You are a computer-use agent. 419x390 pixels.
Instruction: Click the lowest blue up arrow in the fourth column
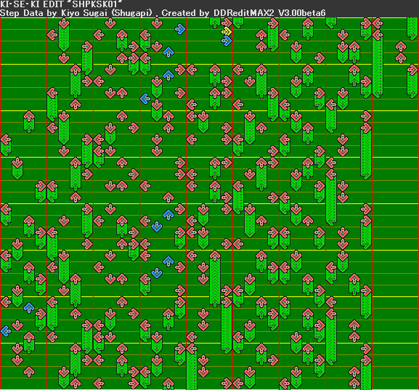pyautogui.click(x=168, y=261)
